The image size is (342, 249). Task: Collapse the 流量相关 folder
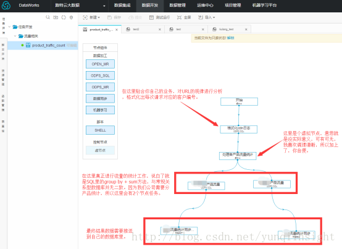pyautogui.click(x=15, y=36)
